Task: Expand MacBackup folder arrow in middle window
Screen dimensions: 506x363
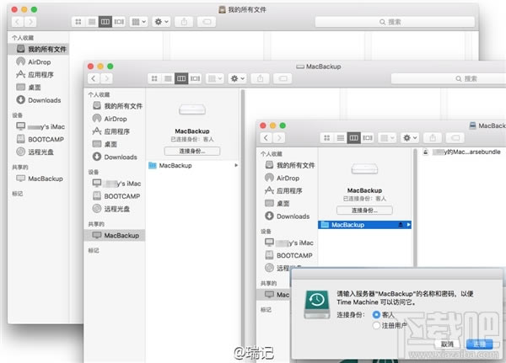Action: pyautogui.click(x=236, y=165)
